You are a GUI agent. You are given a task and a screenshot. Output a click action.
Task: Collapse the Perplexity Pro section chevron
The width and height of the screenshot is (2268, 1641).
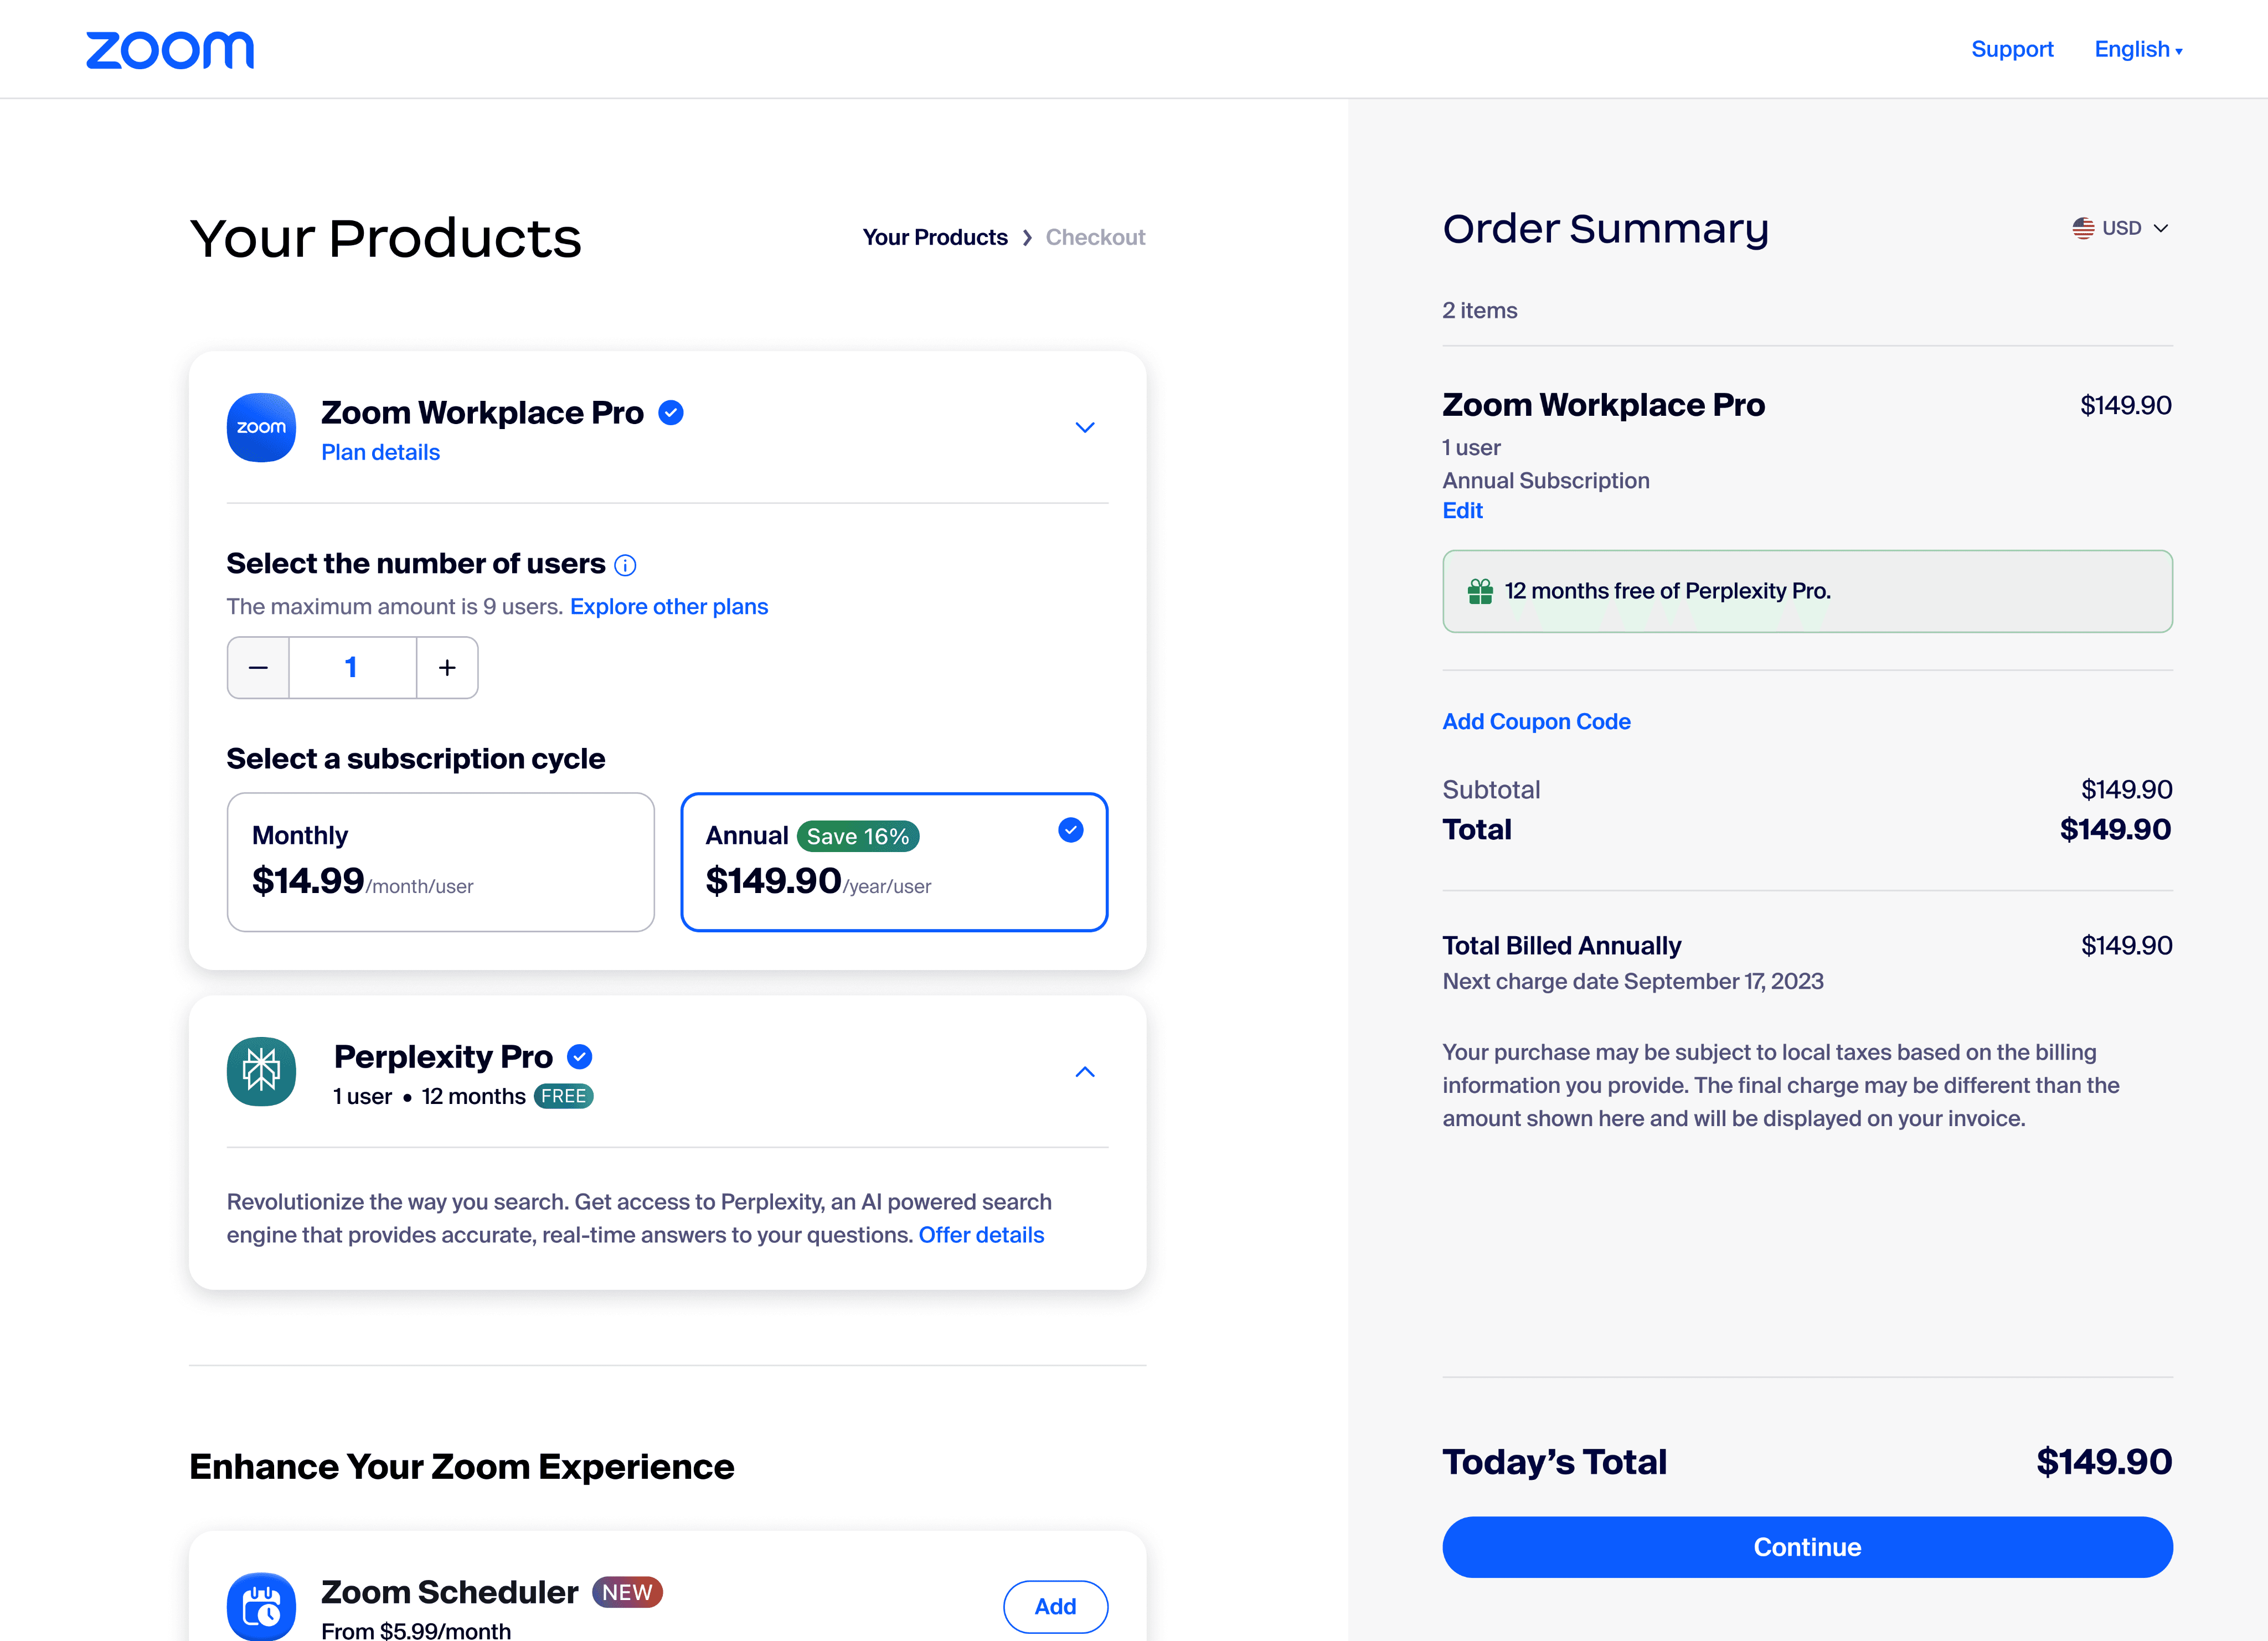click(x=1085, y=1072)
